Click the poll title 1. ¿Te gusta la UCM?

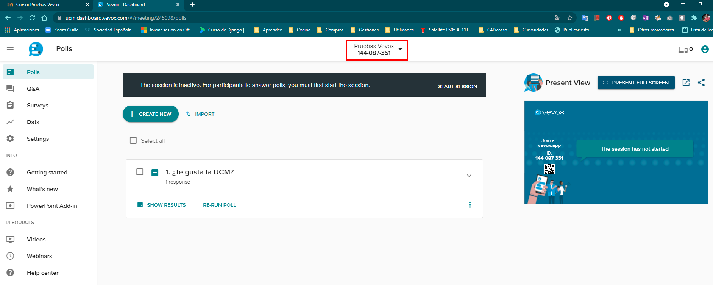click(200, 172)
